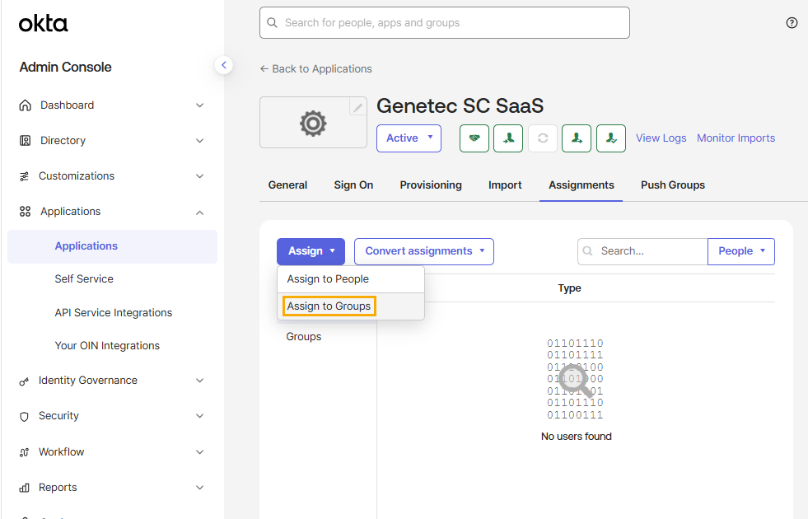Open API Service Integrations
Viewport: 808px width, 519px height.
point(114,313)
